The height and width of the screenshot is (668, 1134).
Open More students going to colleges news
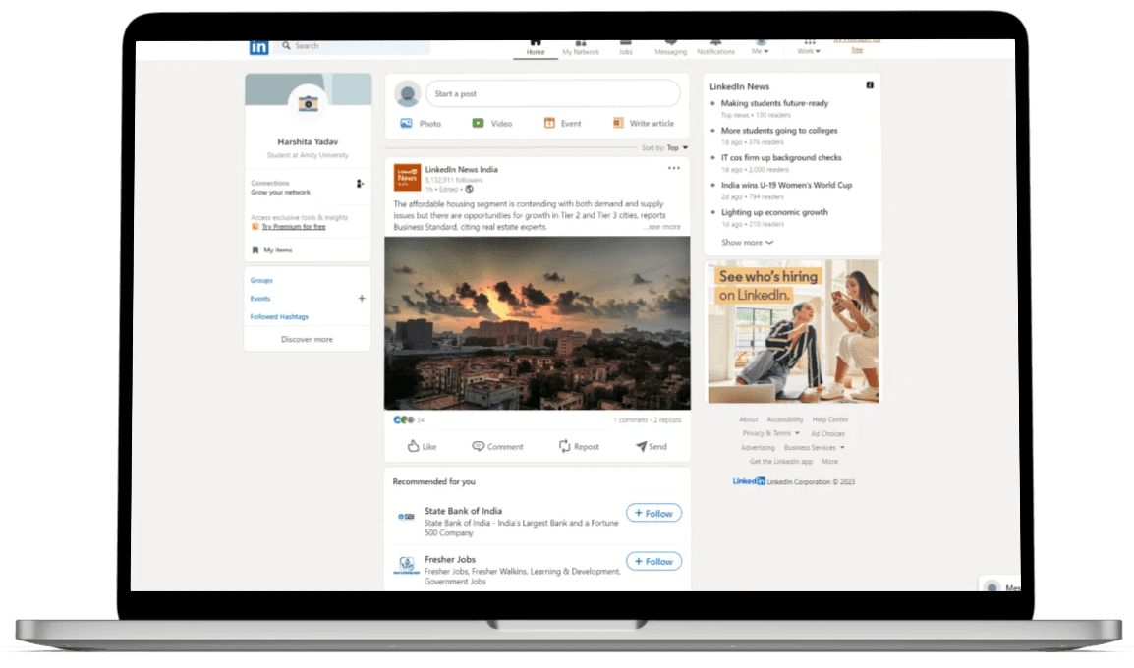(779, 131)
